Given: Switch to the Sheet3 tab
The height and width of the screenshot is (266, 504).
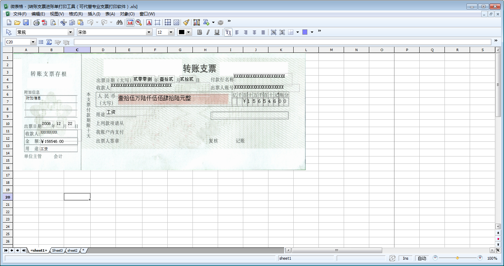Looking at the screenshot, I should click(57, 251).
